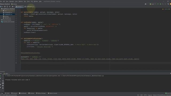Expand Scratches and Consoles node
Image resolution: width=171 pixels, height=96 pixels.
tap(1, 22)
